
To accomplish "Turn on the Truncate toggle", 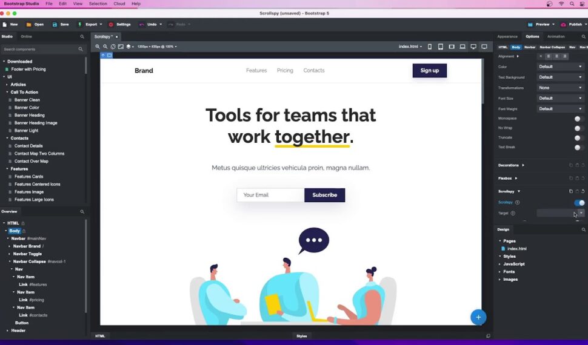I will pyautogui.click(x=579, y=137).
